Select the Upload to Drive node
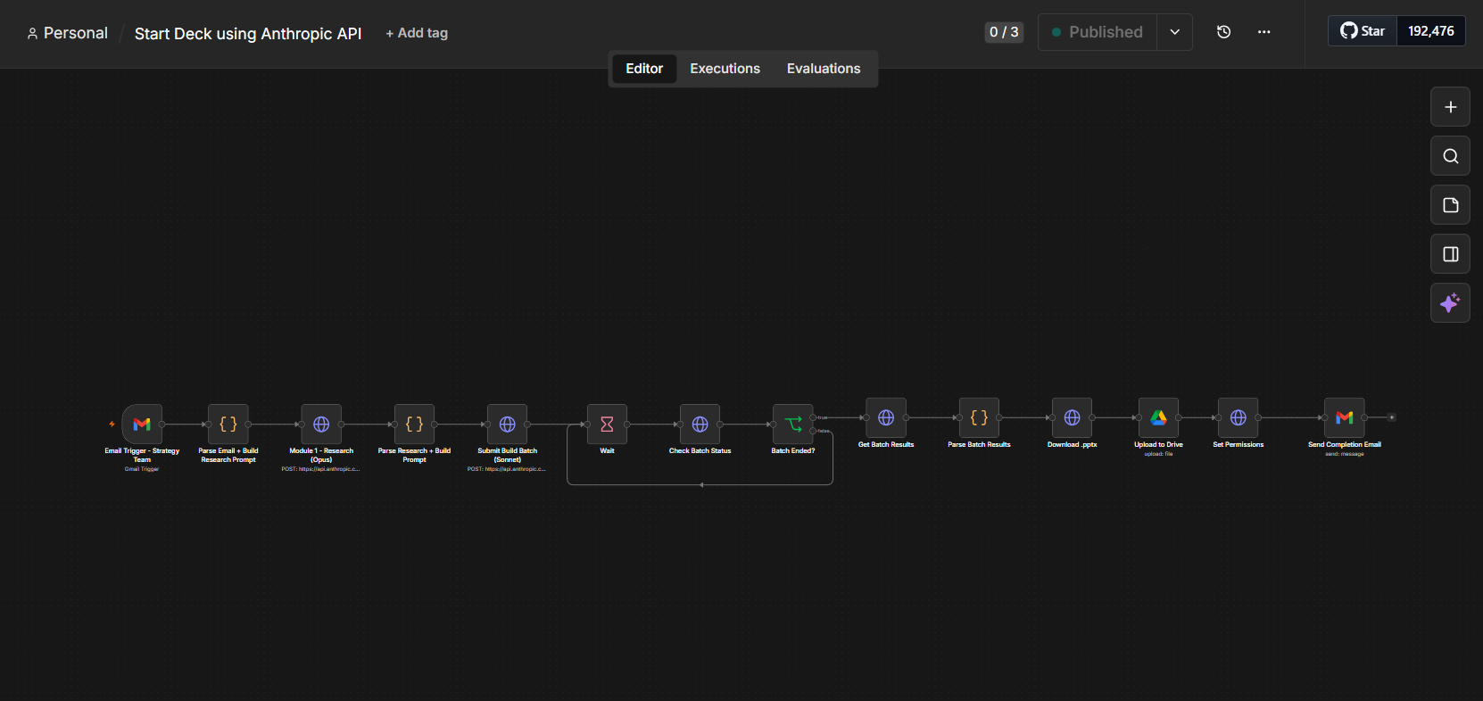The height and width of the screenshot is (701, 1483). [1158, 417]
